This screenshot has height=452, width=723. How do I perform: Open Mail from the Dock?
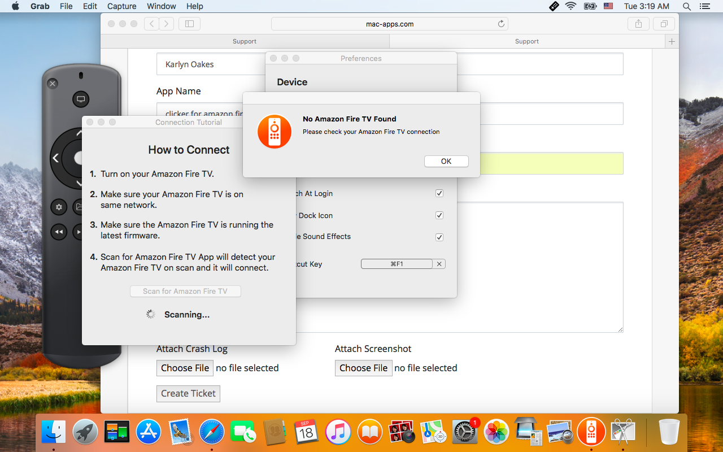pos(180,432)
